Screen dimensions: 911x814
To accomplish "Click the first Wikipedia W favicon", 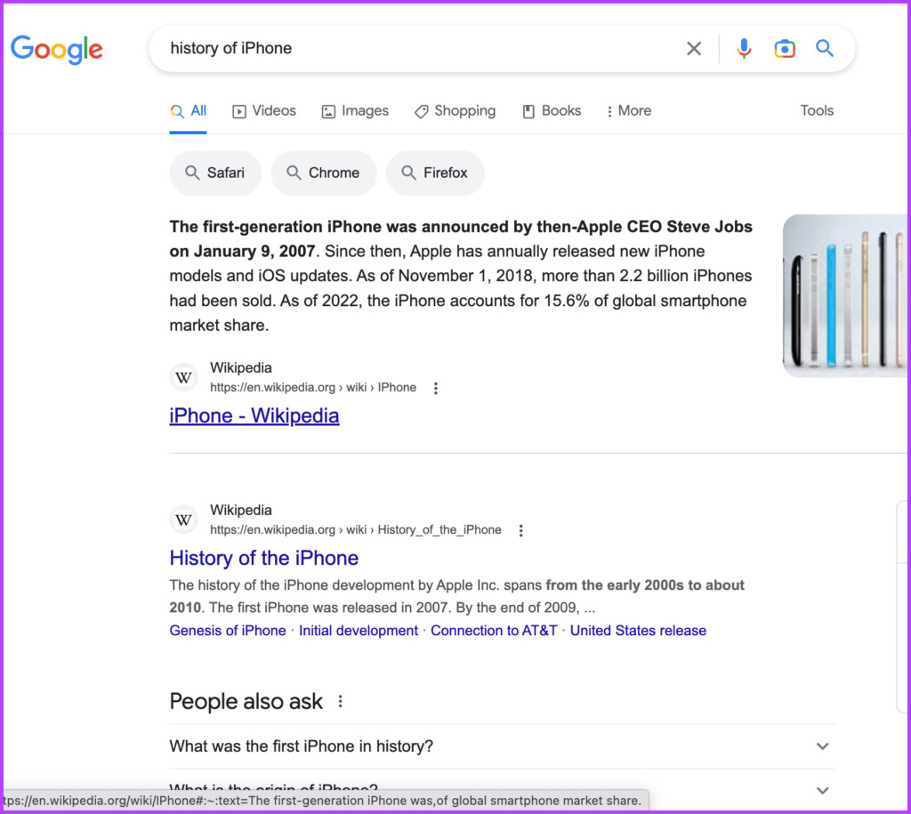I will pos(183,378).
